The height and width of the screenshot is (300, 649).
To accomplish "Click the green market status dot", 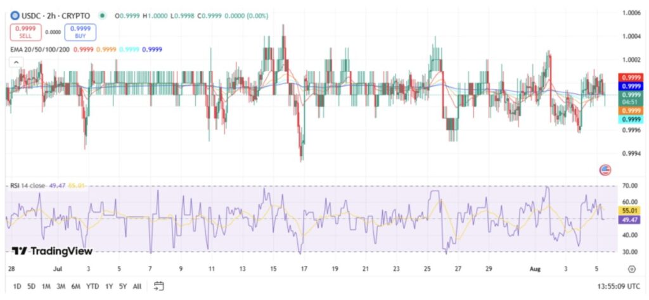I will click(x=101, y=15).
